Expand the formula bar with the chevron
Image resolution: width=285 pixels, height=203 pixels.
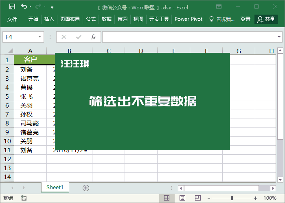[x=279, y=37]
